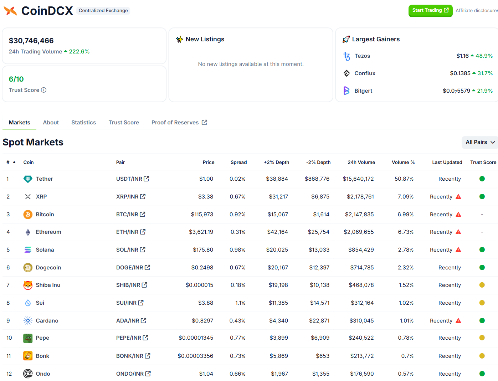Click the warning icon in Ethereum row

click(x=458, y=232)
